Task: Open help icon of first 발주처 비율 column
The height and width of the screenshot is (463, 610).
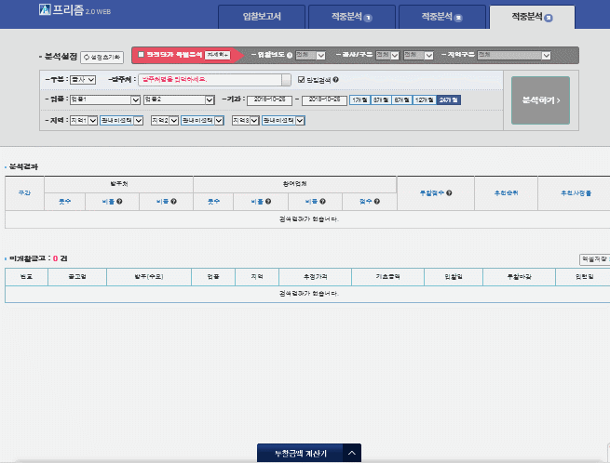Action: 119,201
